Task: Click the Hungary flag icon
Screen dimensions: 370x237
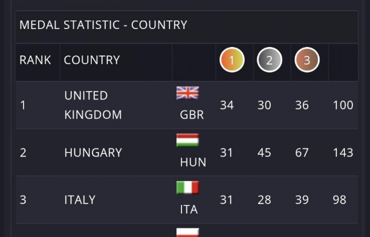Action: tap(188, 140)
